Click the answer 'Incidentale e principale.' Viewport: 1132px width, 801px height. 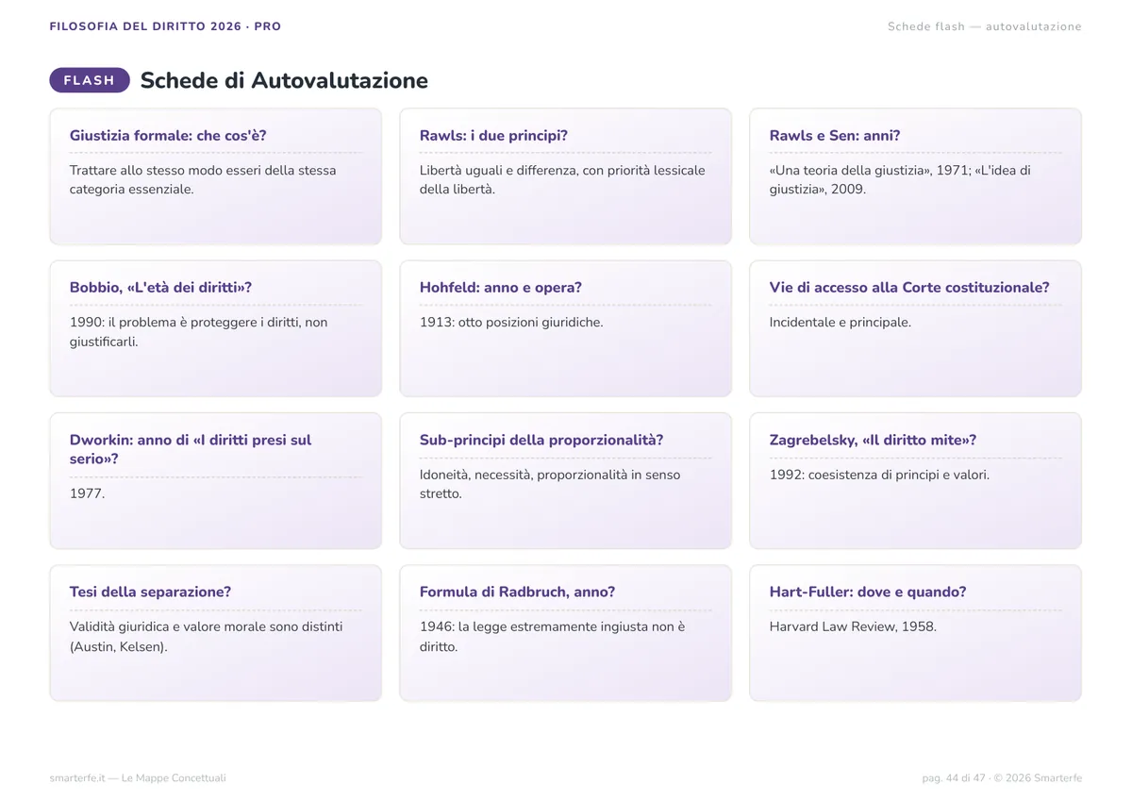pos(841,322)
